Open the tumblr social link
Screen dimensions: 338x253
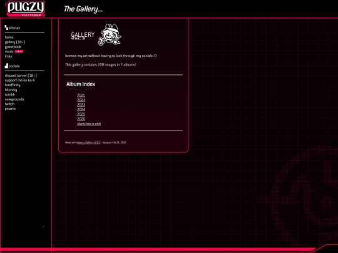10,94
